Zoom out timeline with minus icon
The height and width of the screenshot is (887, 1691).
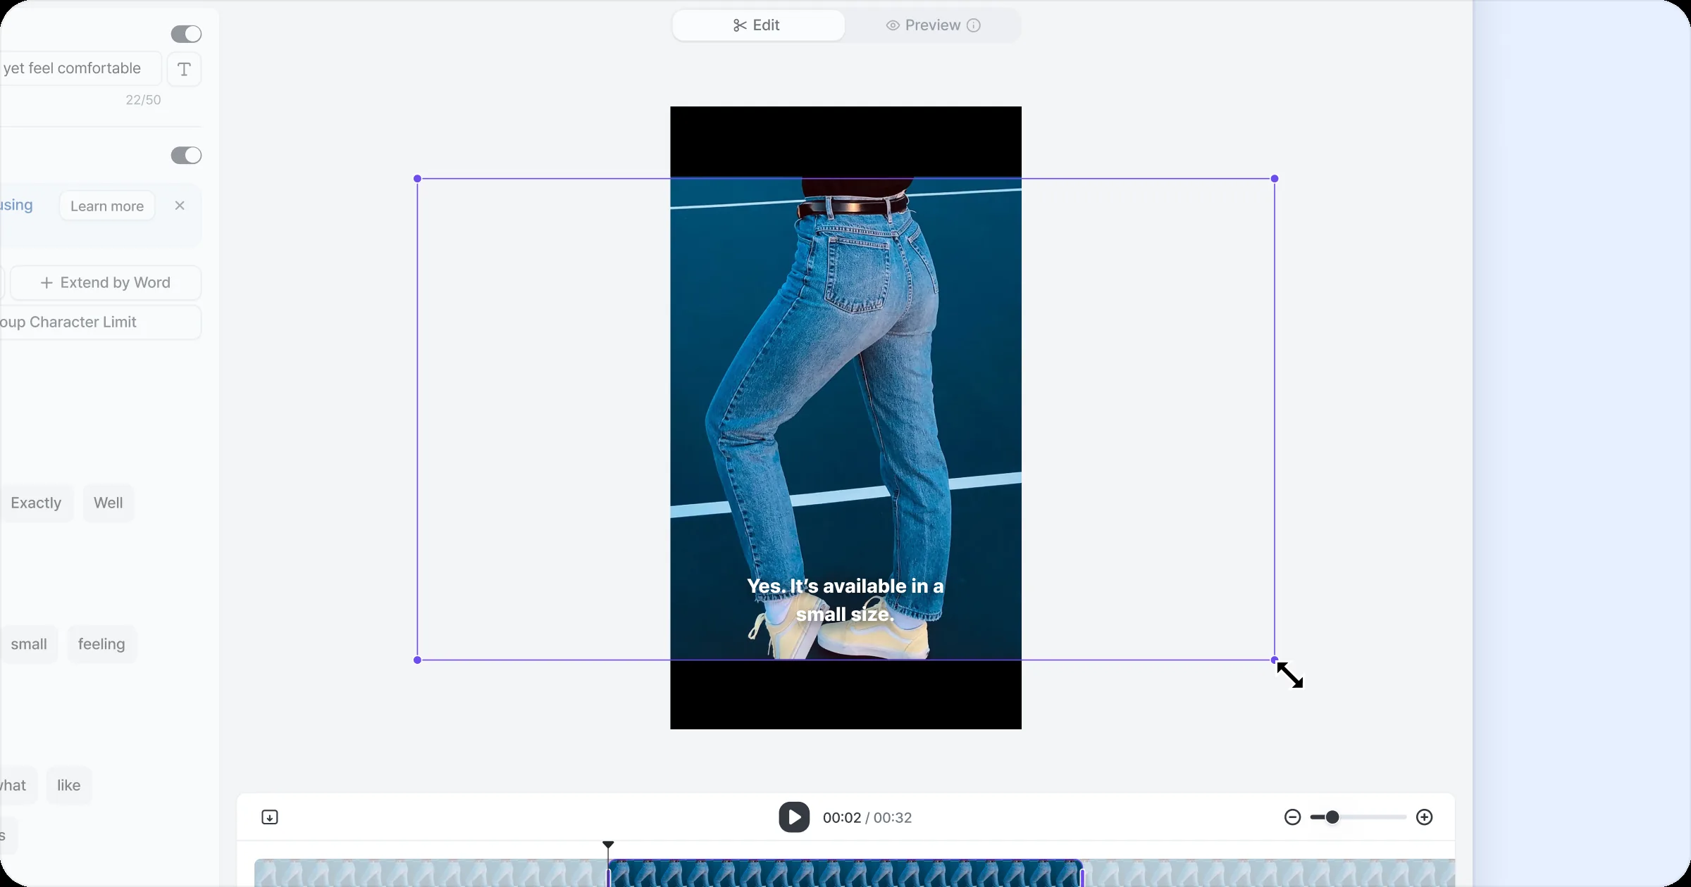coord(1292,817)
